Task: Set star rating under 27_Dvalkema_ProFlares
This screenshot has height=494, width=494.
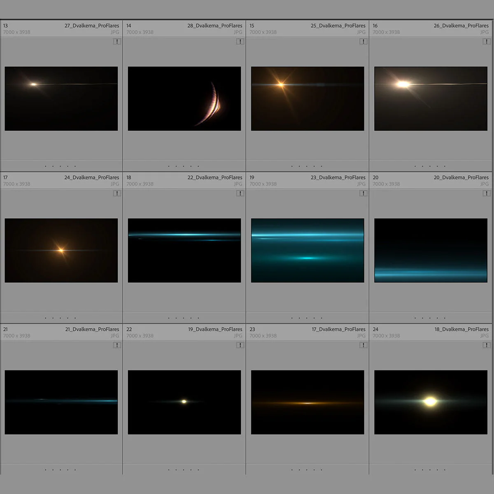Action: (60, 166)
